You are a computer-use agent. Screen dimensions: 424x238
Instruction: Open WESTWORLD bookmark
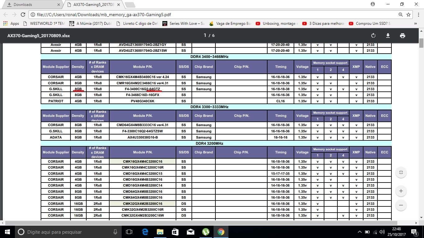click(44, 23)
